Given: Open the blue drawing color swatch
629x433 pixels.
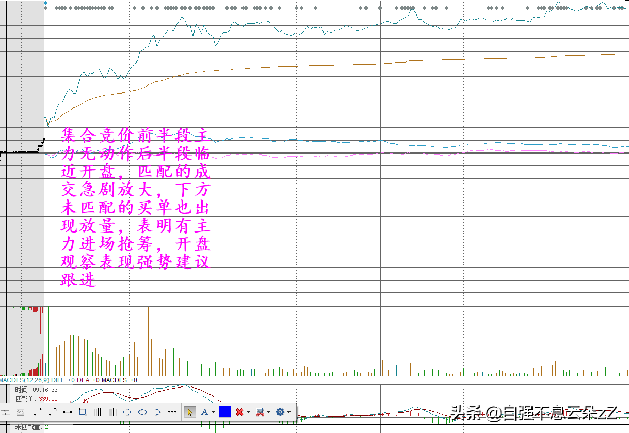Looking at the screenshot, I should (225, 412).
